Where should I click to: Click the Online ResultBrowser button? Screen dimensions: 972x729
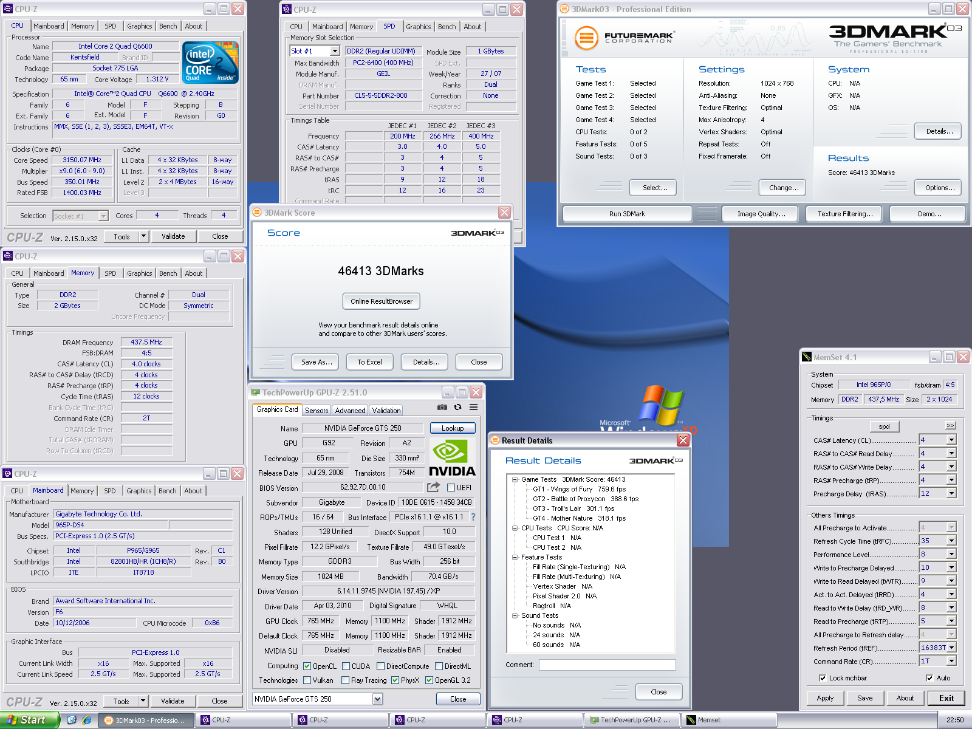pyautogui.click(x=381, y=301)
